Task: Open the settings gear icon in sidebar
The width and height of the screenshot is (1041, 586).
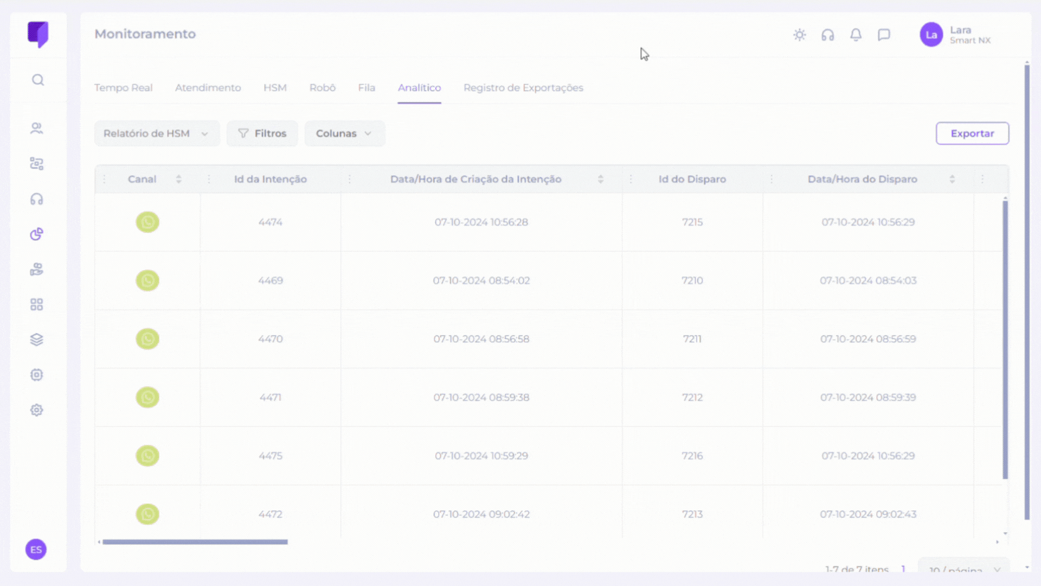Action: click(x=36, y=410)
